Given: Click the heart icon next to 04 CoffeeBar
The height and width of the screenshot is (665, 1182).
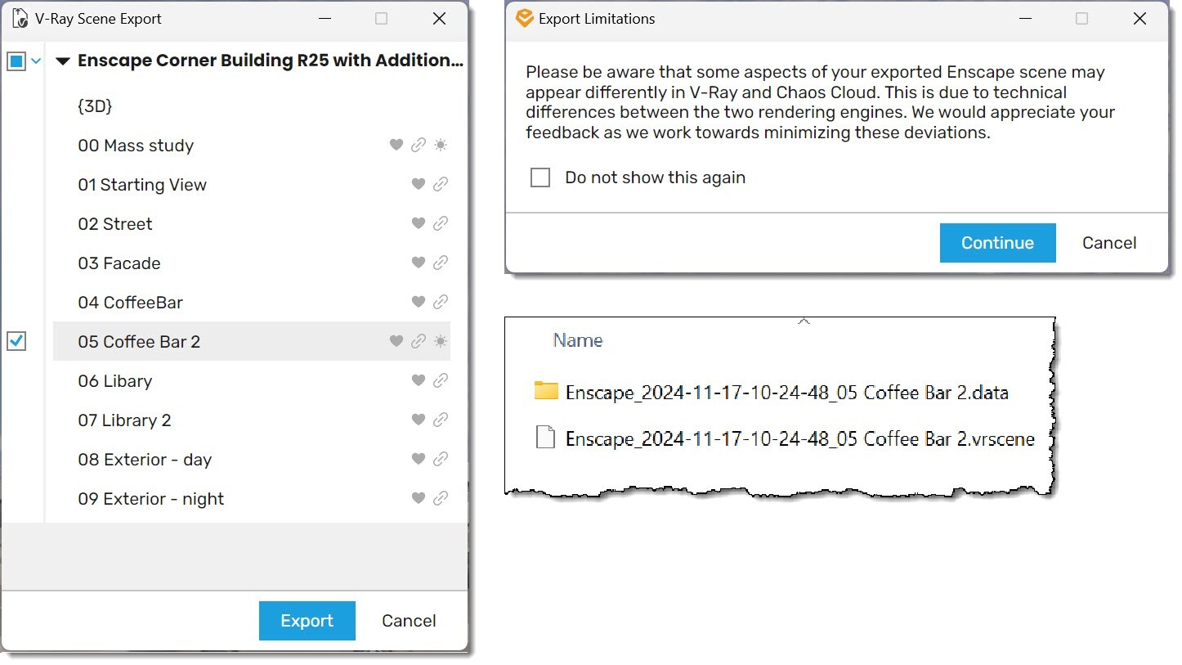Looking at the screenshot, I should tap(418, 302).
